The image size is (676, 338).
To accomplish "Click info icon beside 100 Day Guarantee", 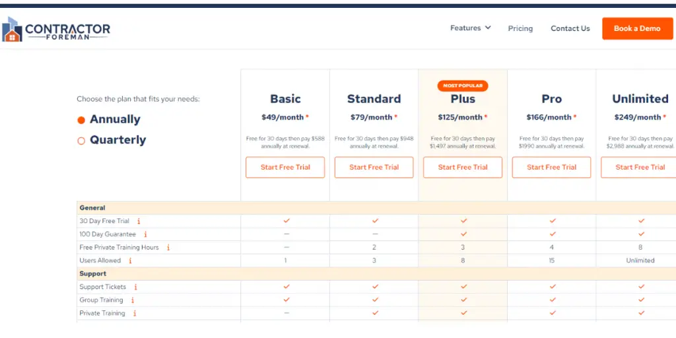I will pyautogui.click(x=145, y=234).
